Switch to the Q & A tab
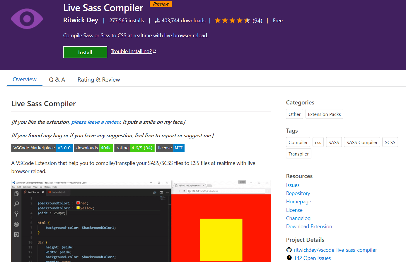Screen dimensions: 406x262 57,80
